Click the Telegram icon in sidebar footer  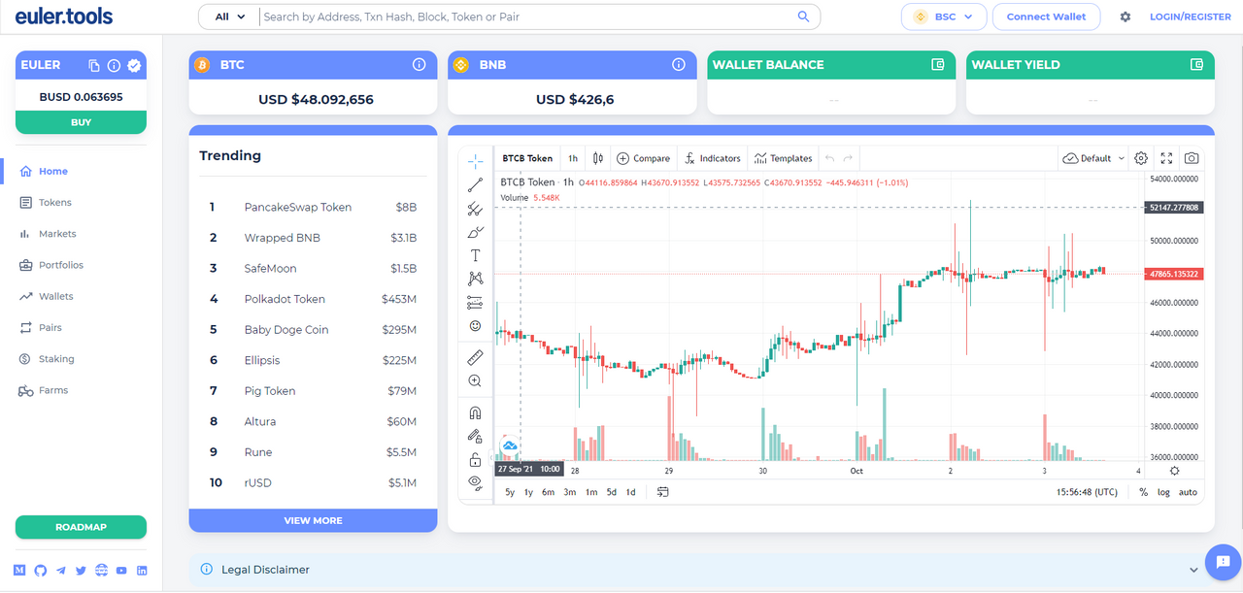coord(60,571)
